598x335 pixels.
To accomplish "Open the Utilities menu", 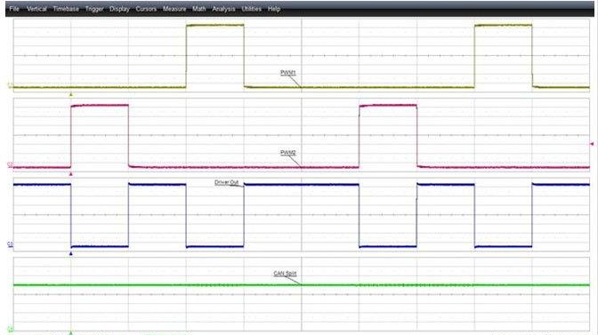I will coord(251,8).
